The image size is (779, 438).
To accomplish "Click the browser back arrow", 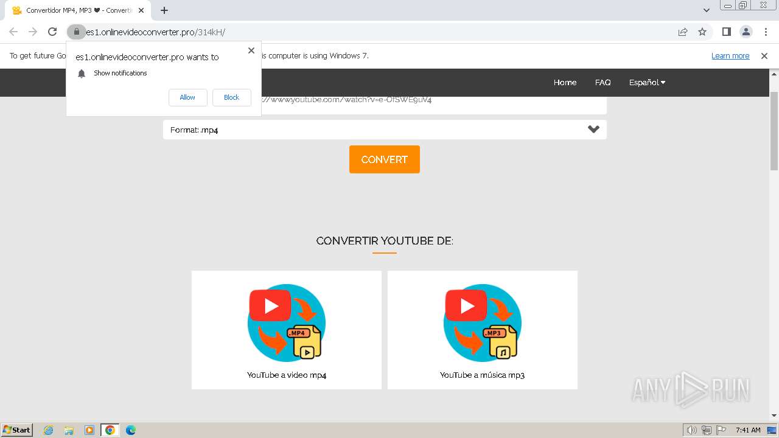I will (13, 32).
